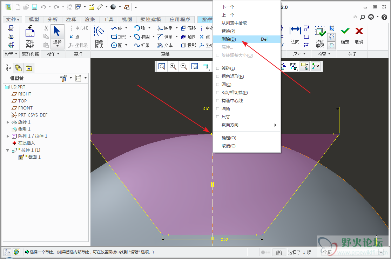Click the binoculars find icon in status bar
Image resolution: width=391 pixels, height=259 pixels.
[x=279, y=253]
